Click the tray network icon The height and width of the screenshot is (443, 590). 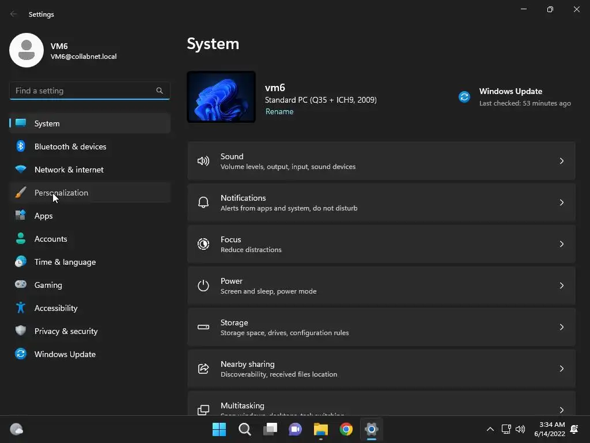pos(506,429)
